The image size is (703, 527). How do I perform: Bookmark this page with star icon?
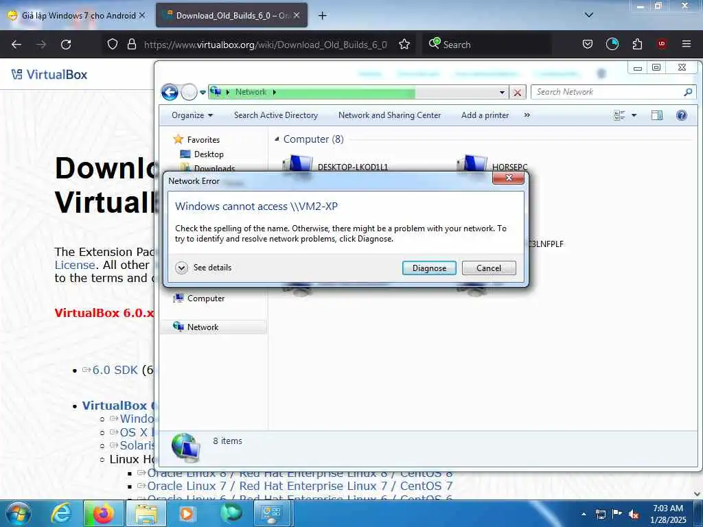(x=404, y=45)
